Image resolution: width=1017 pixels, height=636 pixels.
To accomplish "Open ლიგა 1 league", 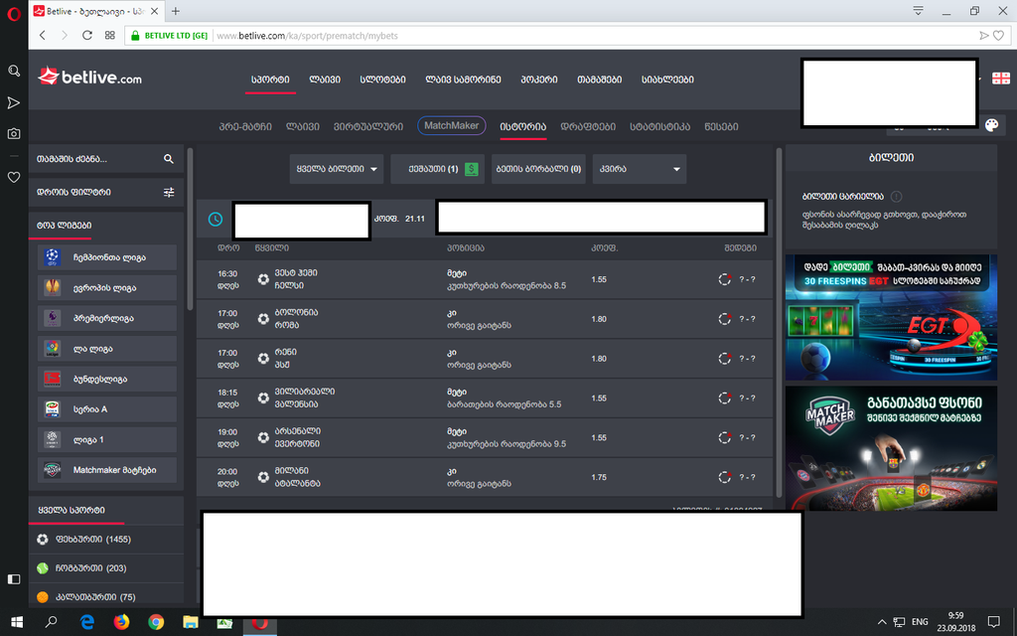I will [107, 439].
